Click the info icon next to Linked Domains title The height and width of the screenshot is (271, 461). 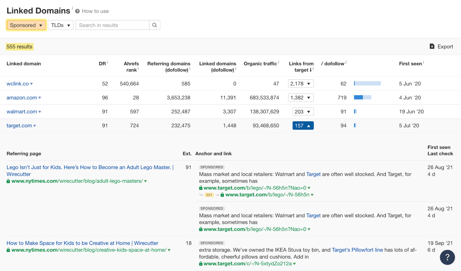(72, 7)
